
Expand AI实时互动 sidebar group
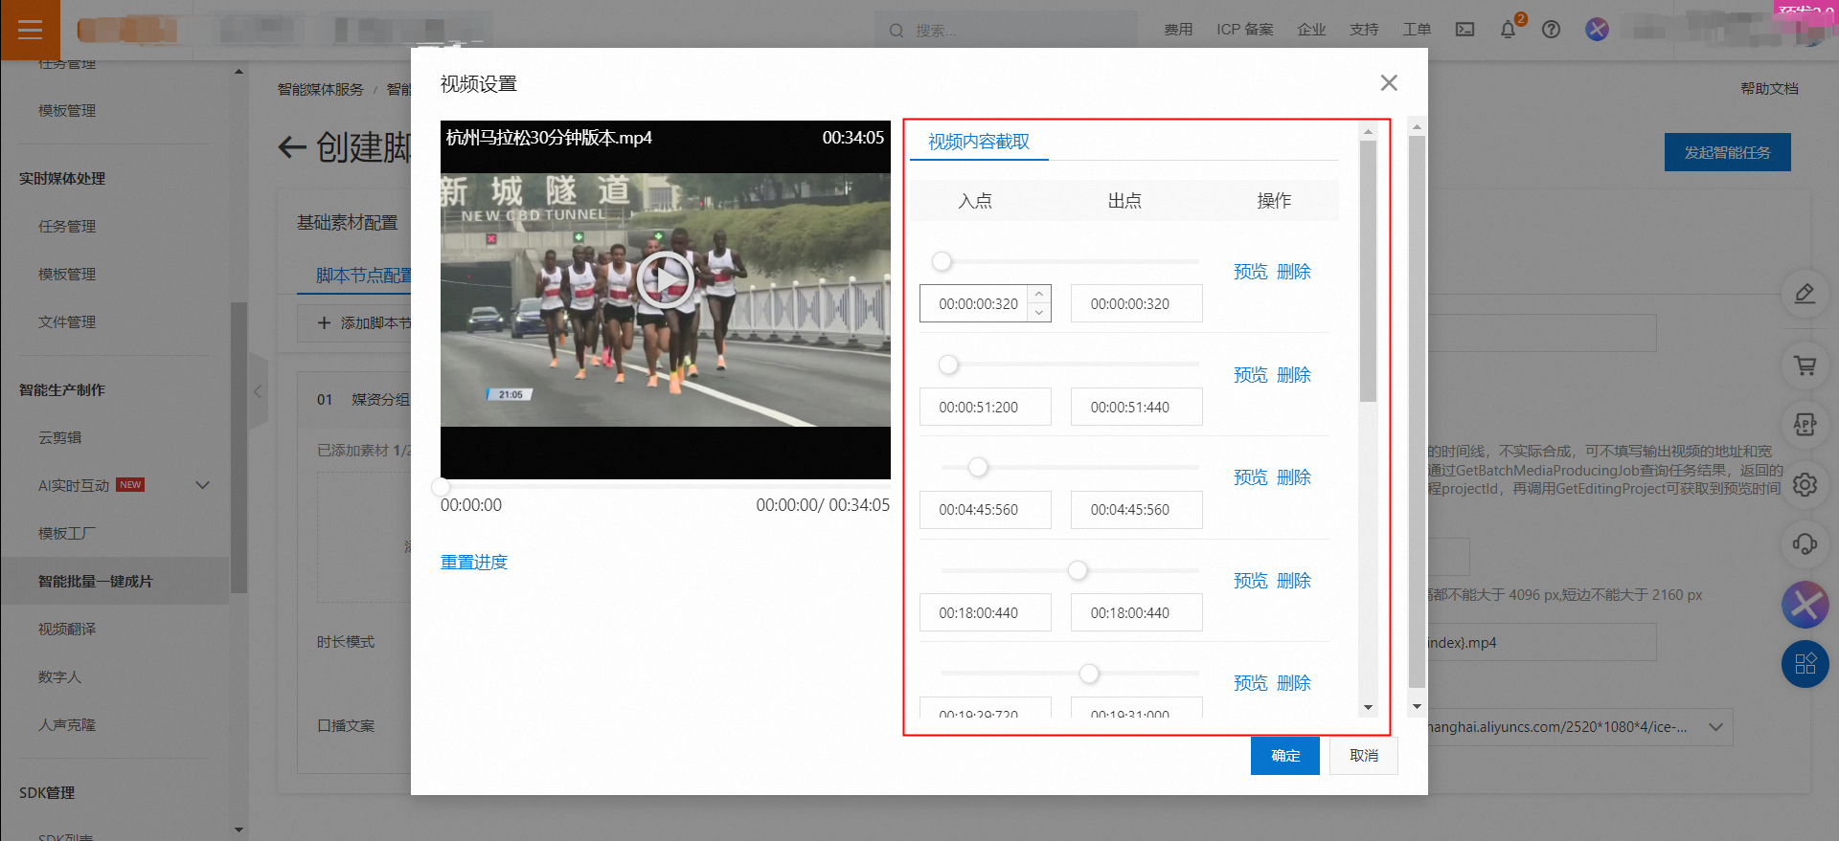[x=202, y=485]
